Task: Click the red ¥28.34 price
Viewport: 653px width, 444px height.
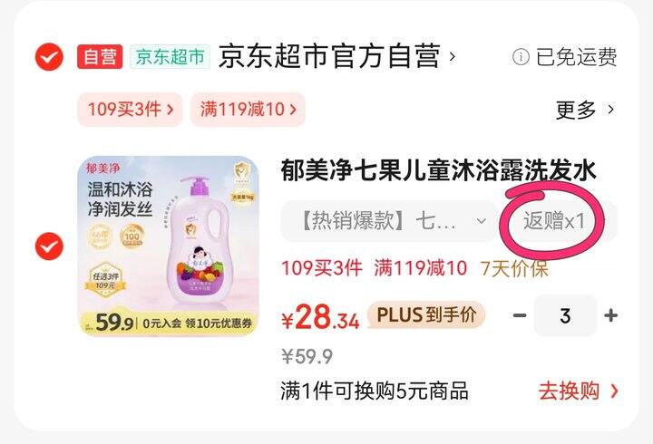Action: click(320, 317)
